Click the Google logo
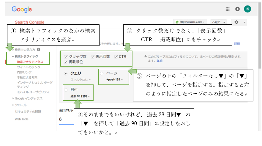Viewport: 262px width, 146px height. tap(22, 9)
